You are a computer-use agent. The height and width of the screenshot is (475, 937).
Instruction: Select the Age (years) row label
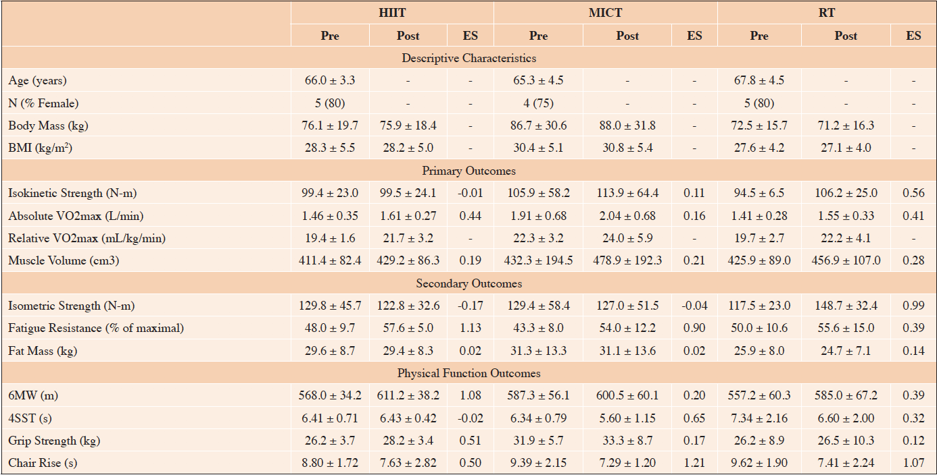pos(38,81)
